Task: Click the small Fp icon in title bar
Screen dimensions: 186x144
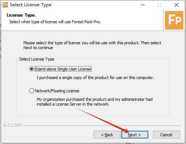Action: (x=5, y=5)
